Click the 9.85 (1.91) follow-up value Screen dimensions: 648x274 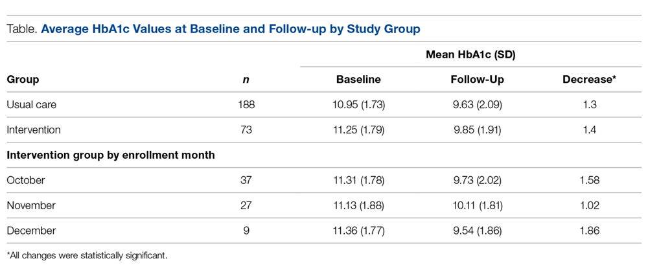pos(477,130)
